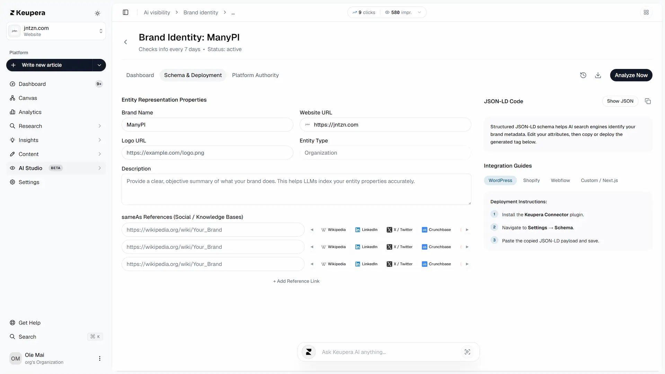Image resolution: width=665 pixels, height=374 pixels.
Task: Click the back arrow beside Brand Identity title
Action: pyautogui.click(x=126, y=42)
